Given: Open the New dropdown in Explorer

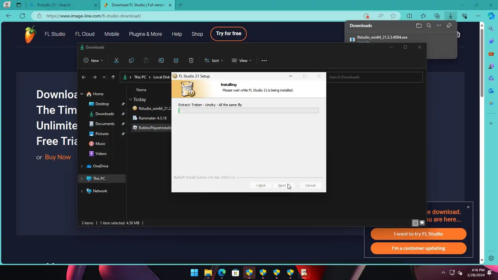Looking at the screenshot, I should (93, 61).
